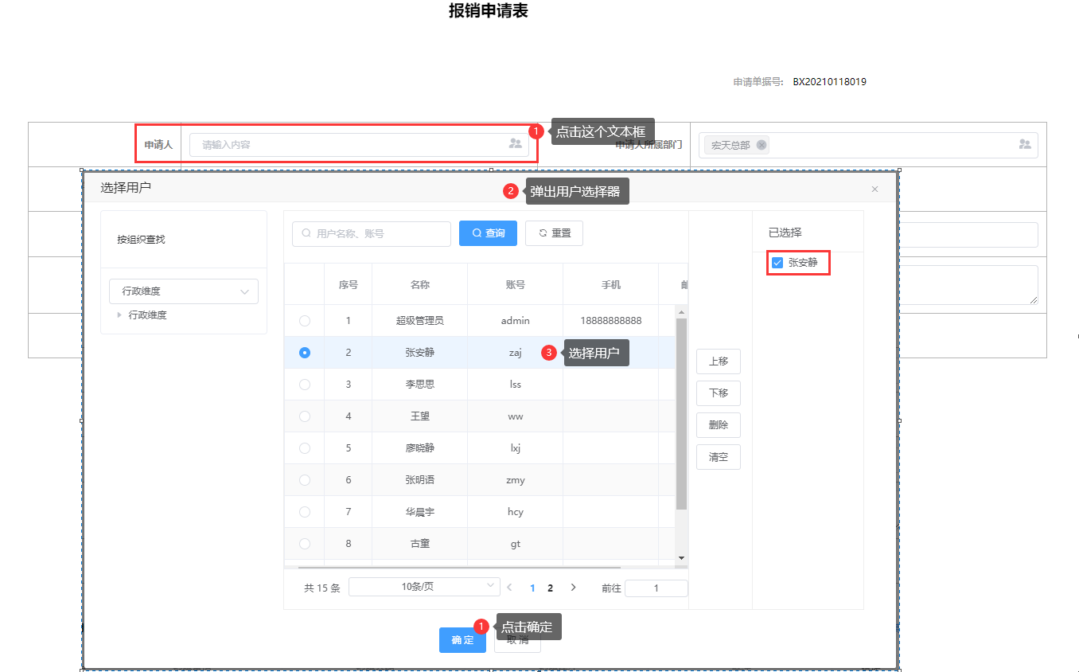Viewport: 1079px width, 672px height.
Task: Open the 10条/页 page size dropdown
Action: 424,587
